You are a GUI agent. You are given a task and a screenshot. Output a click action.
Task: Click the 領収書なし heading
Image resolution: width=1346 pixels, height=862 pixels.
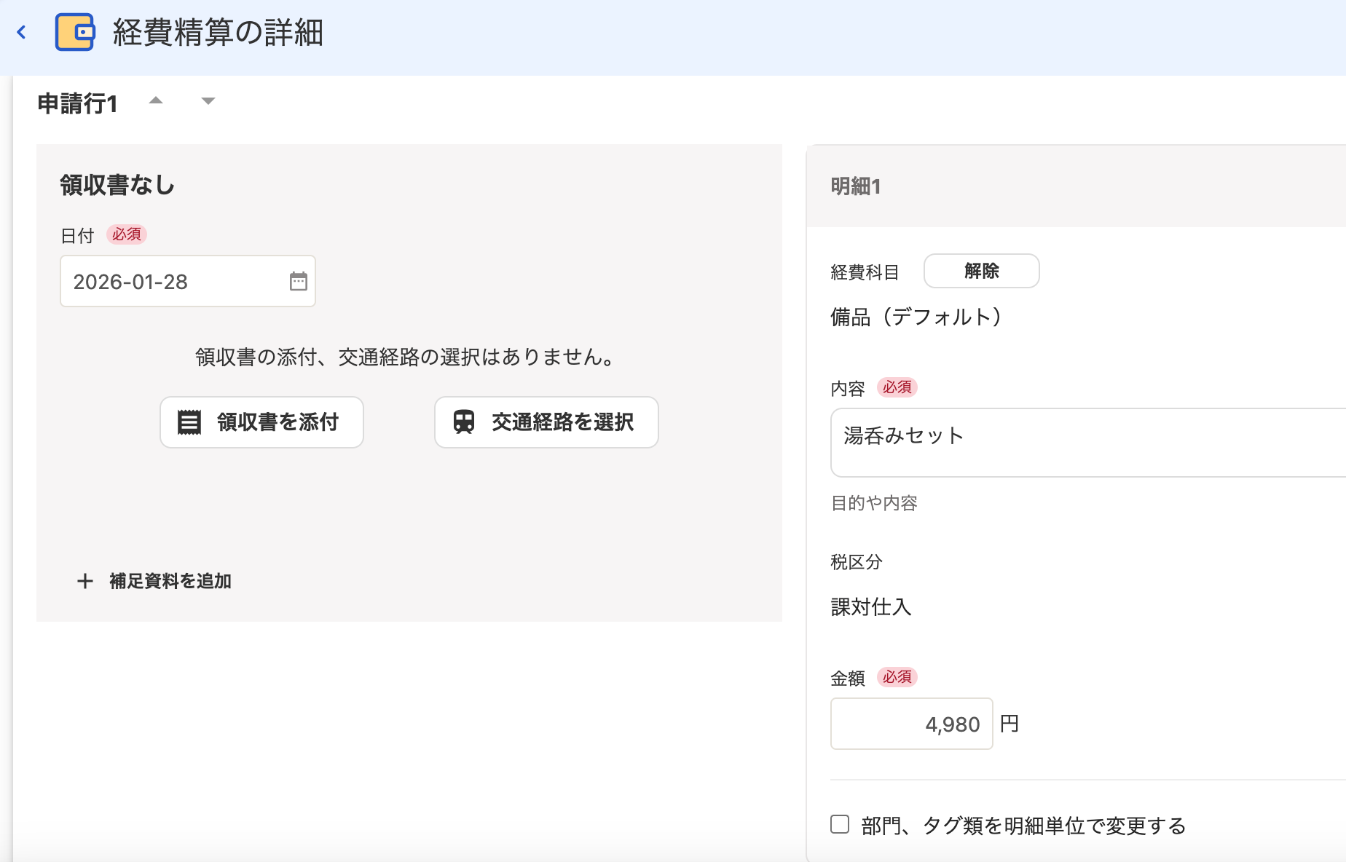pyautogui.click(x=117, y=185)
